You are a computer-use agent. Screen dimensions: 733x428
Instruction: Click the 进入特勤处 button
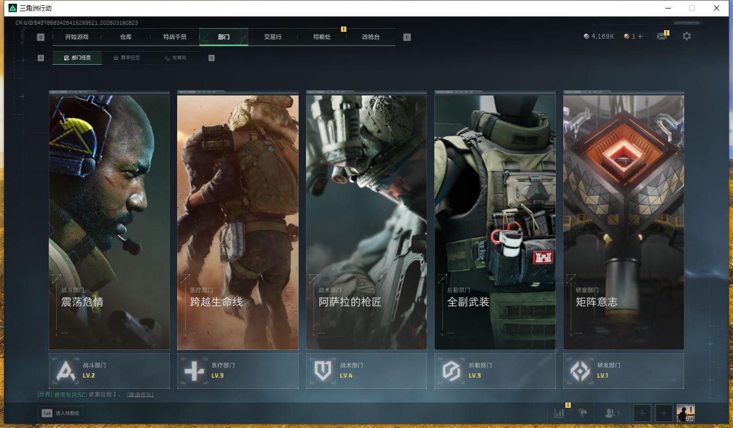pyautogui.click(x=60, y=413)
